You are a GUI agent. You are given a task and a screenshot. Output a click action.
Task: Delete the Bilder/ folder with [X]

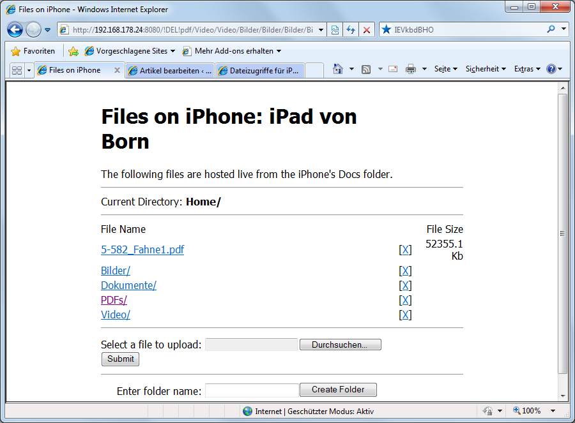click(405, 271)
